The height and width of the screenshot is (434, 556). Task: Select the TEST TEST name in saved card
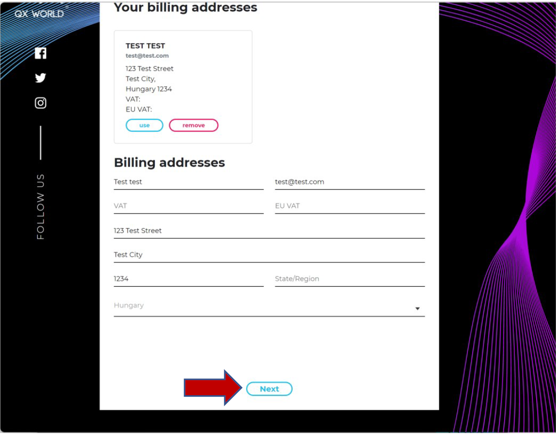point(145,46)
